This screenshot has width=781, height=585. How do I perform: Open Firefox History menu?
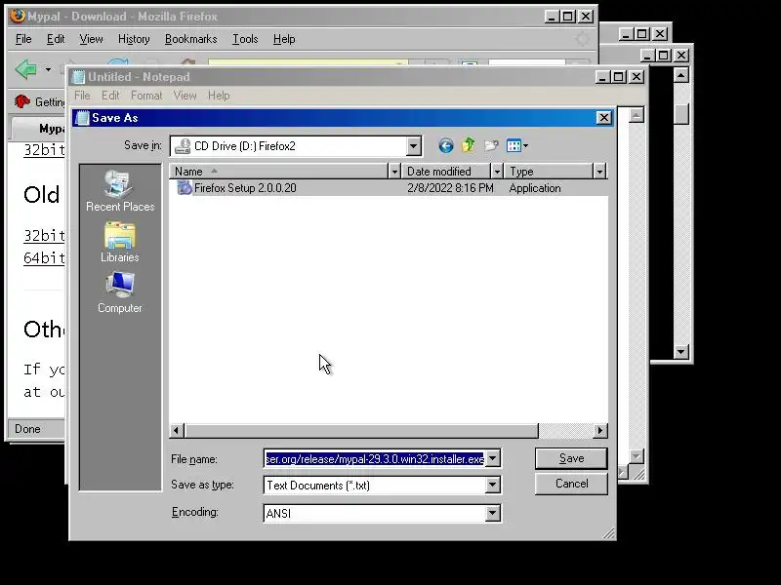pos(134,39)
